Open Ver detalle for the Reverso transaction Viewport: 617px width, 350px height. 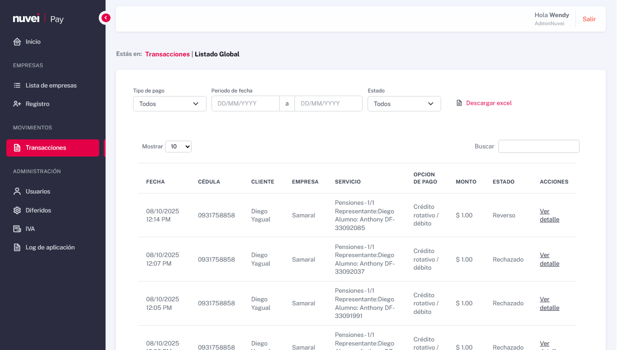click(549, 215)
